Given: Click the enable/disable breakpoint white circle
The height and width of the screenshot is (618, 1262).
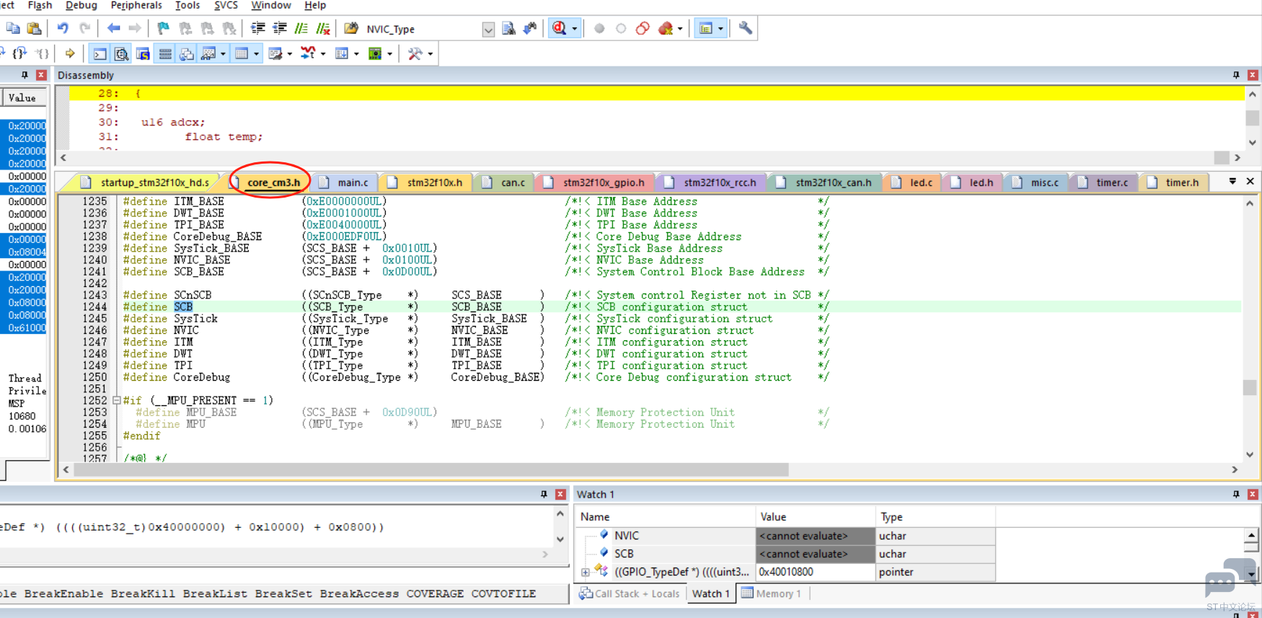Looking at the screenshot, I should tap(621, 29).
